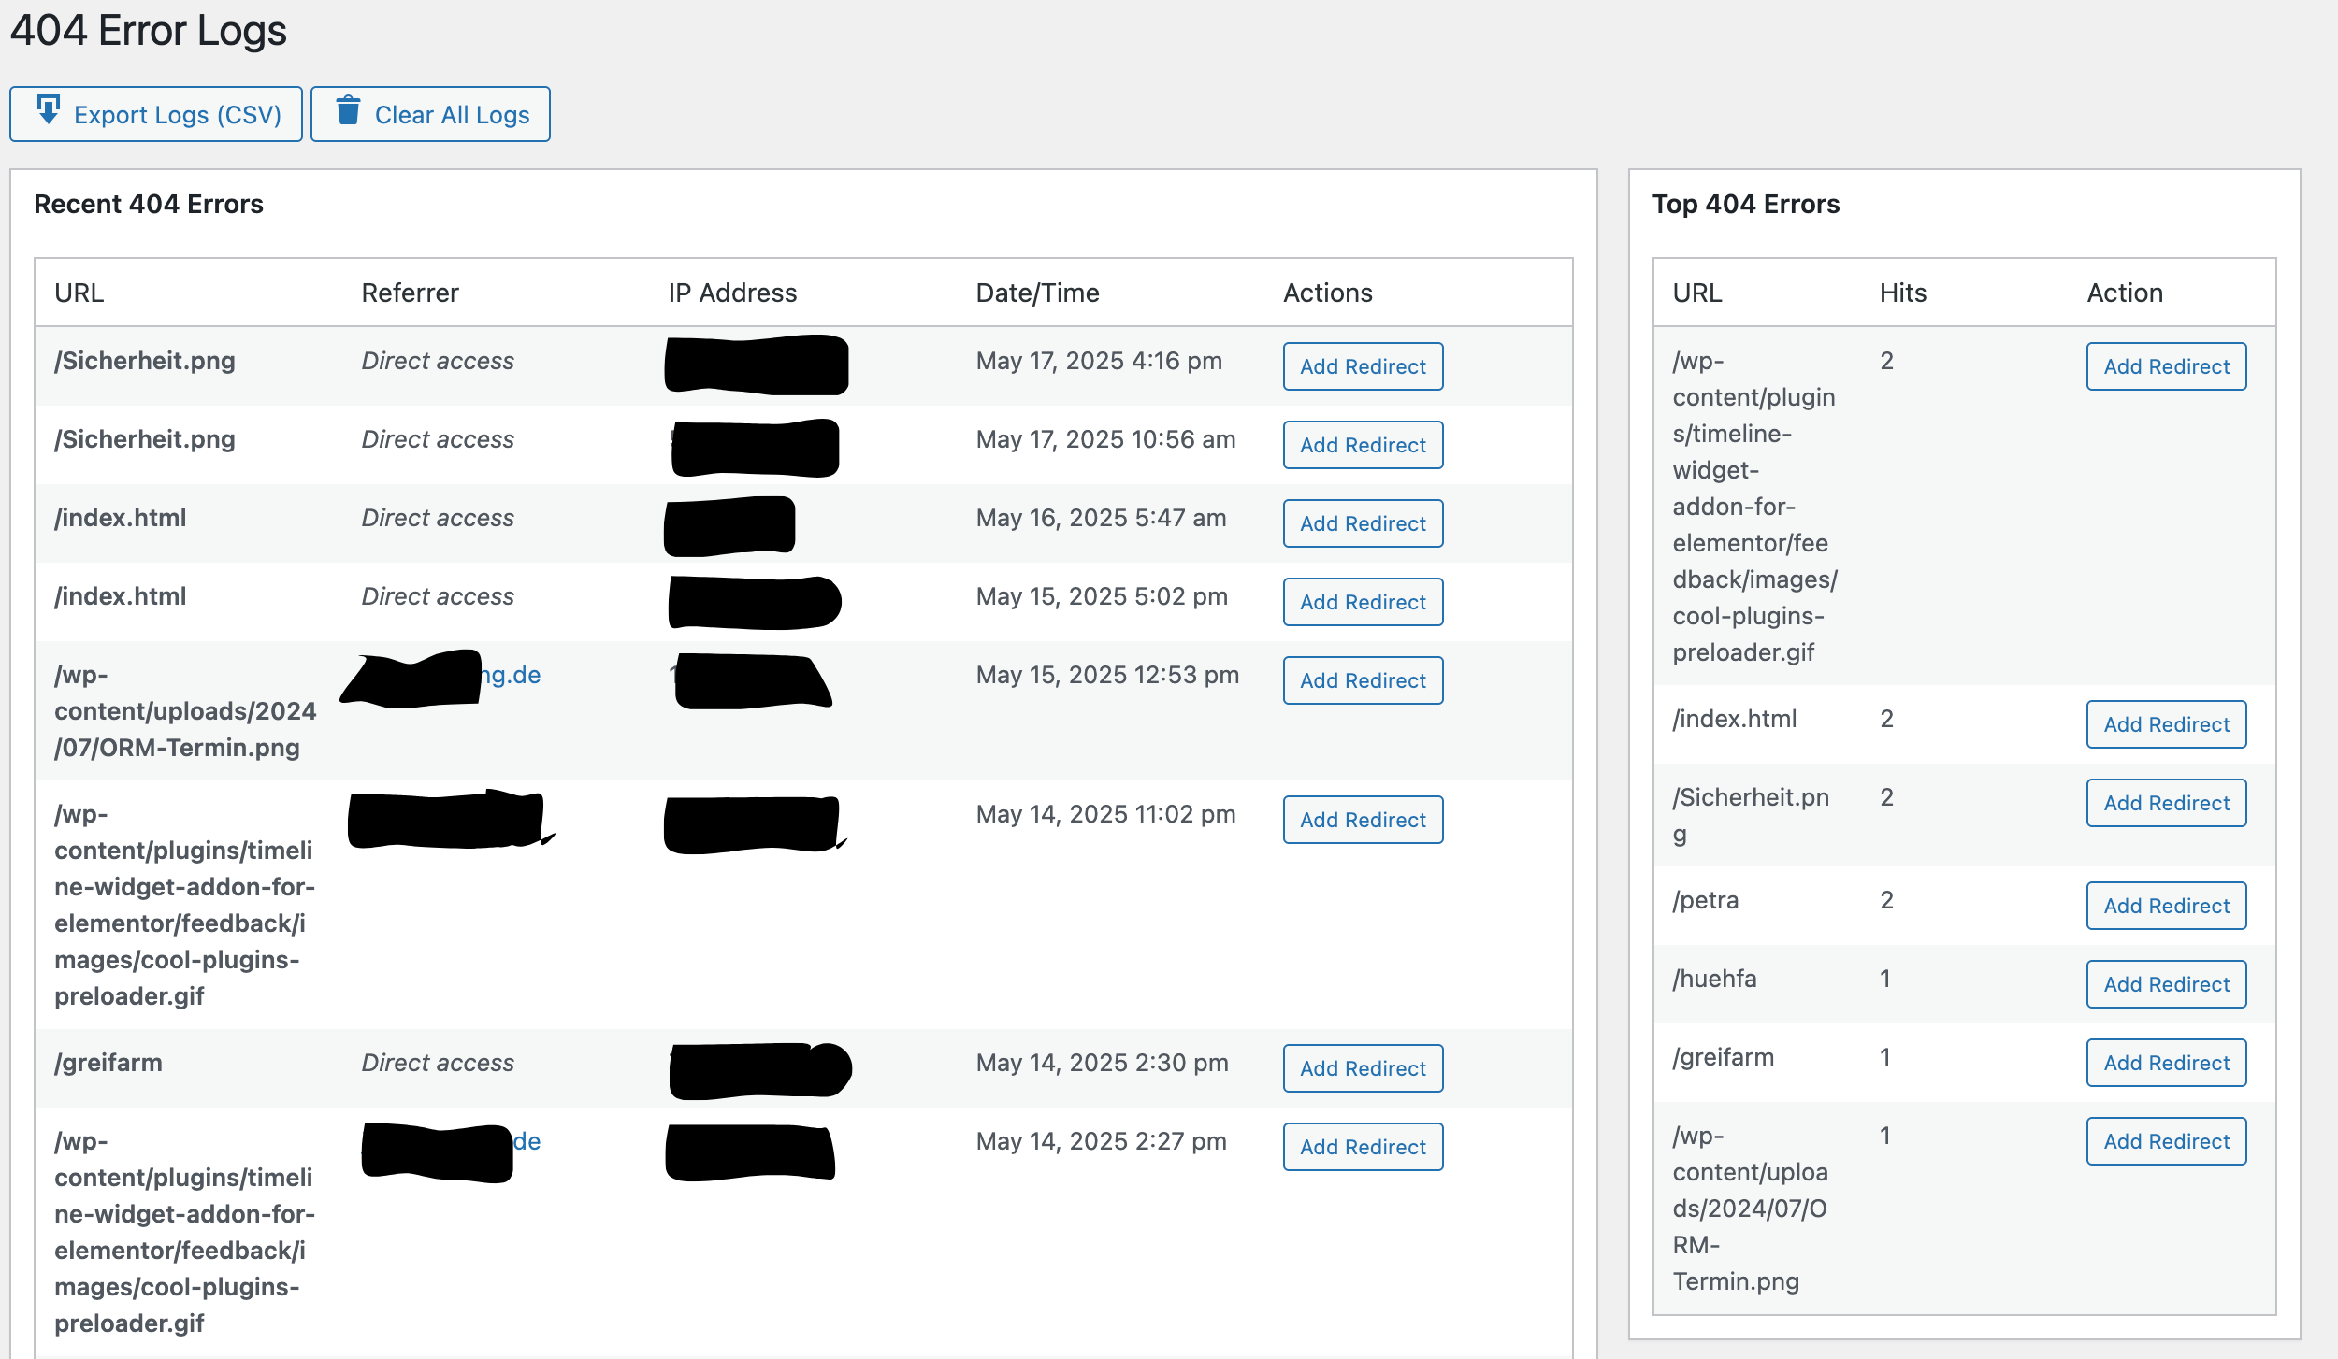Clear all 404 logs
2338x1359 pixels.
[430, 114]
